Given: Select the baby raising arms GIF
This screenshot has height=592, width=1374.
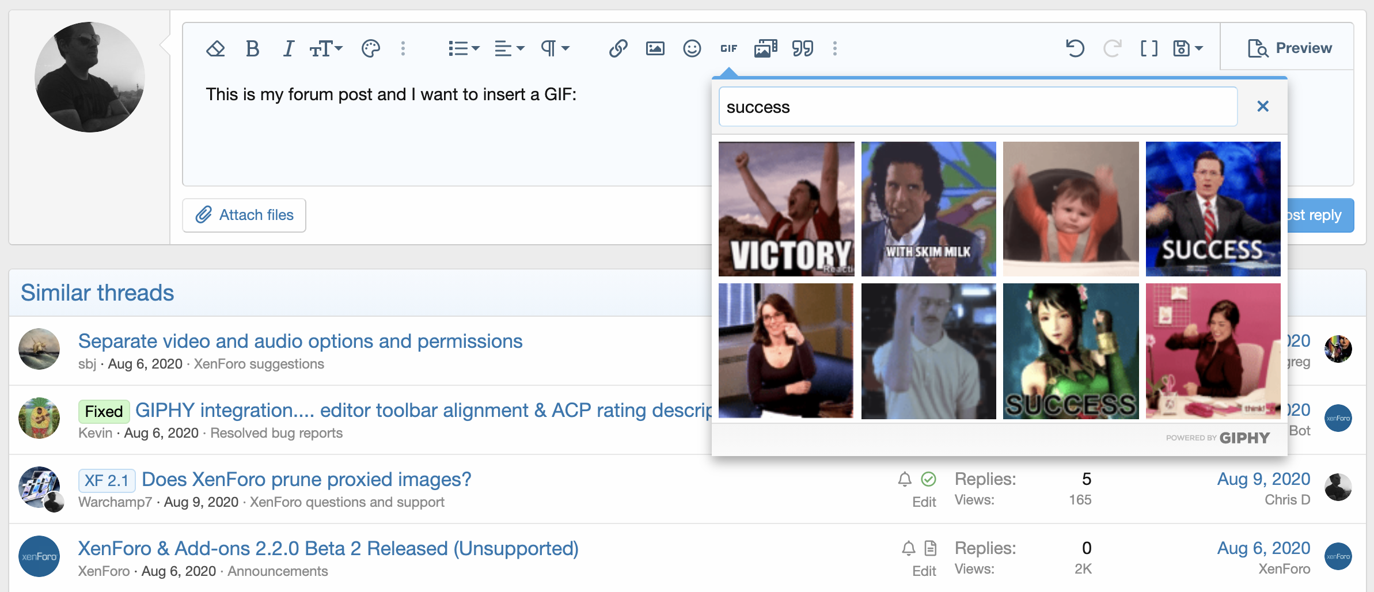Looking at the screenshot, I should [1071, 209].
